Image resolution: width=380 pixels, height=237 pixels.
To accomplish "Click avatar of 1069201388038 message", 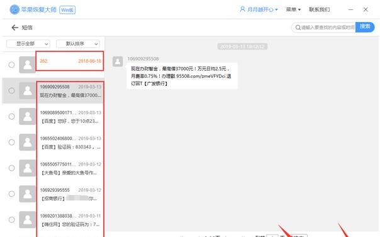I will click(28, 219).
